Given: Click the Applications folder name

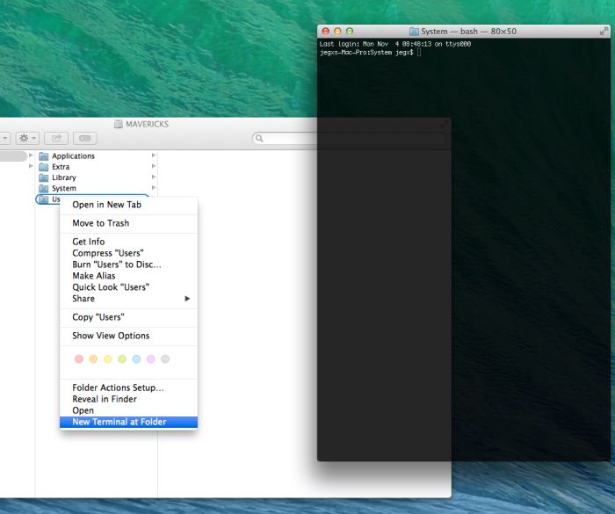Looking at the screenshot, I should 73,156.
